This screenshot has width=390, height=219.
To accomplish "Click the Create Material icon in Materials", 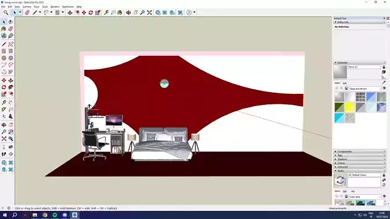I will pos(384,72).
